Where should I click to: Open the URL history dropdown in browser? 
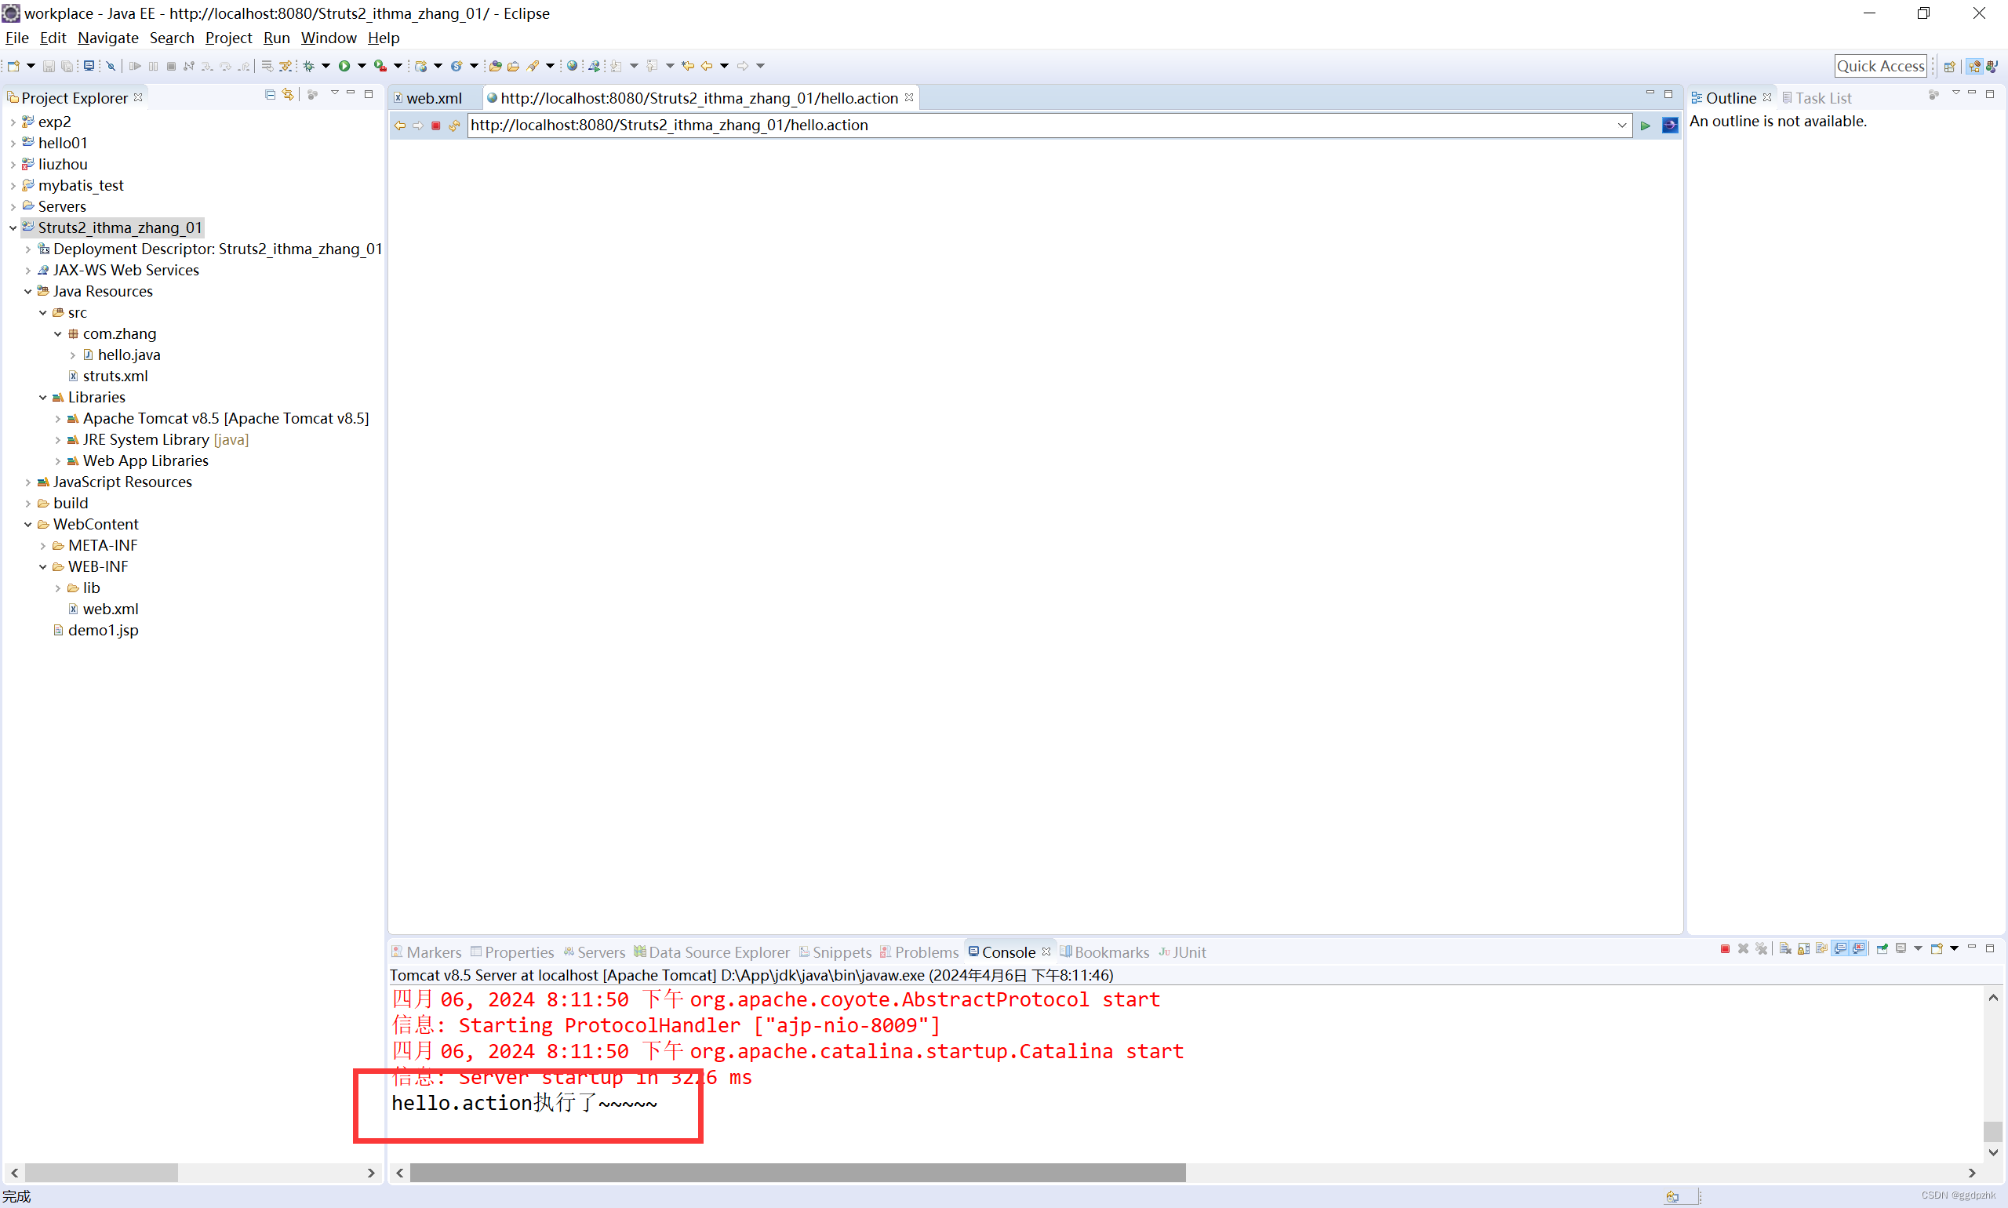tap(1621, 126)
